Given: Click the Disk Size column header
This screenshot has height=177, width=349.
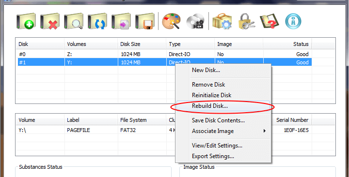Looking at the screenshot, I should pyautogui.click(x=142, y=44).
